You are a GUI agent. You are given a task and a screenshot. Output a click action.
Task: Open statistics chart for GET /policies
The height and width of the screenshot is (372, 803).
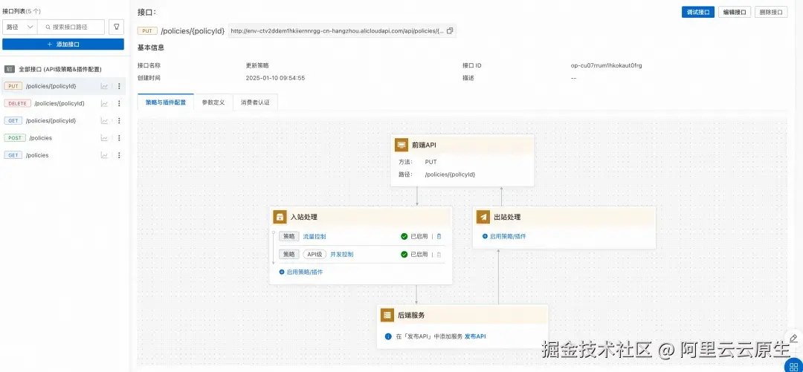[105, 155]
